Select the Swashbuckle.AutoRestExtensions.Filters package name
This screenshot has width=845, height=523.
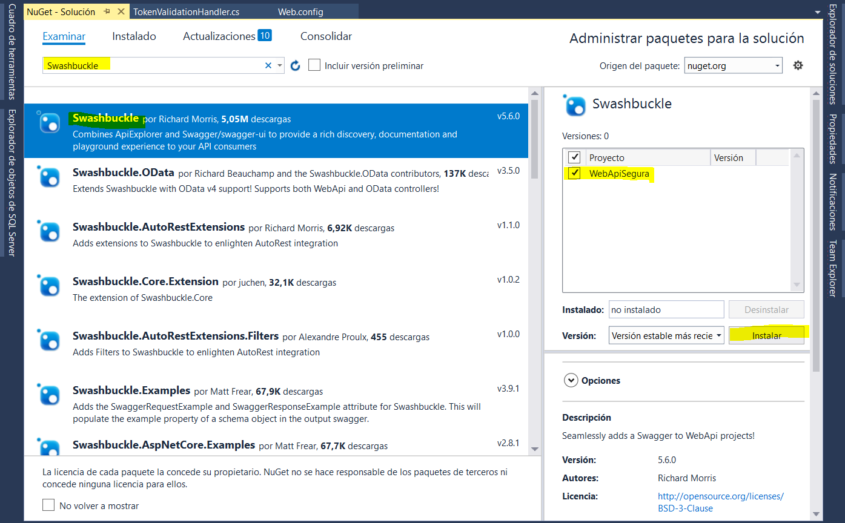pyautogui.click(x=176, y=336)
